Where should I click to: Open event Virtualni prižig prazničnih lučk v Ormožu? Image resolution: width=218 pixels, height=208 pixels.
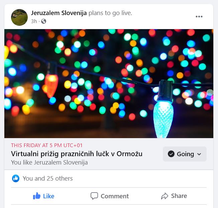point(77,154)
